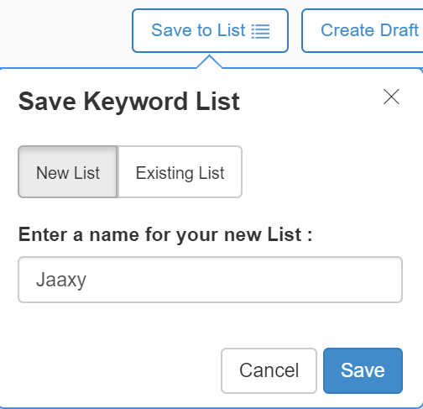Choose creating a brand new keyword list
423x409 pixels.
click(68, 172)
